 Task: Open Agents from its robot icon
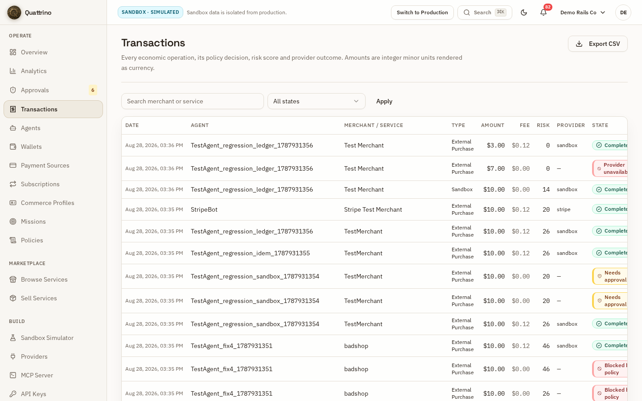pos(13,128)
